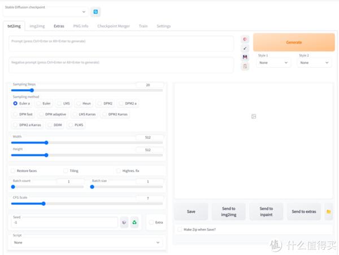Switch to the txt2img tab
Viewport: 339px width, 255px height.
[x=14, y=26]
